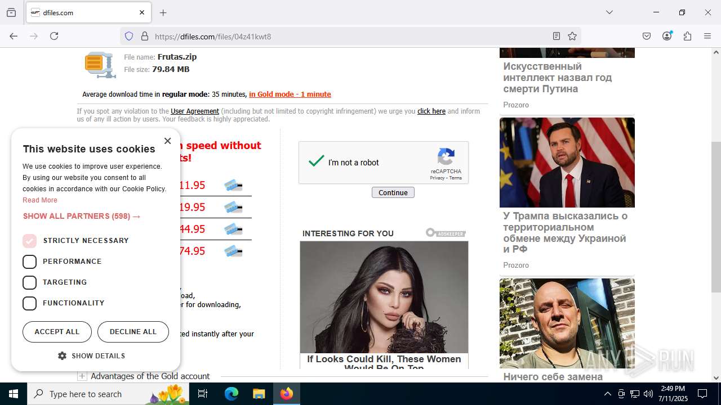Open Firefox account icon
The image size is (721, 405).
coord(667,36)
